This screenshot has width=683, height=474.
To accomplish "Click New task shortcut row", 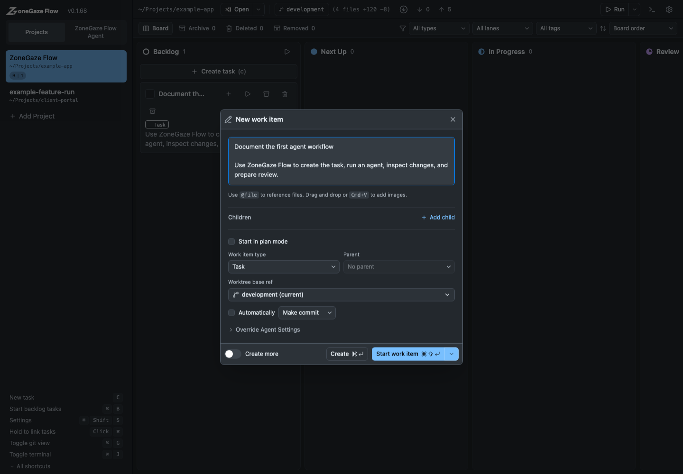I will coord(65,398).
